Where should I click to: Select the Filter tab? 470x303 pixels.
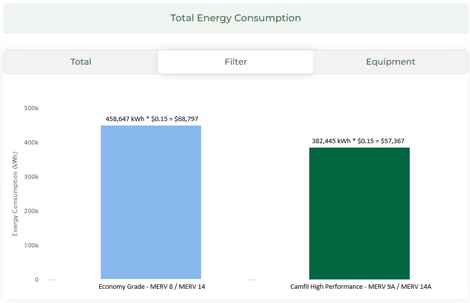(236, 62)
